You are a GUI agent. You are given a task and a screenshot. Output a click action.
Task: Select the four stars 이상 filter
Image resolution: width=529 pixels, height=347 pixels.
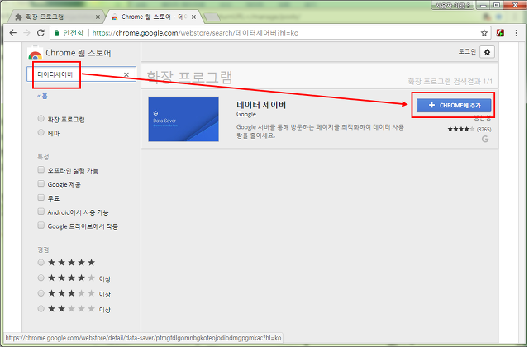(41, 278)
